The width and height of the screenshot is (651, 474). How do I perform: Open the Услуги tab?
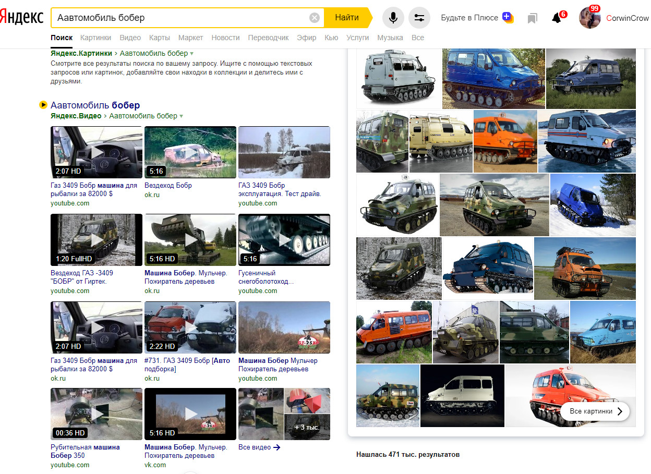357,38
